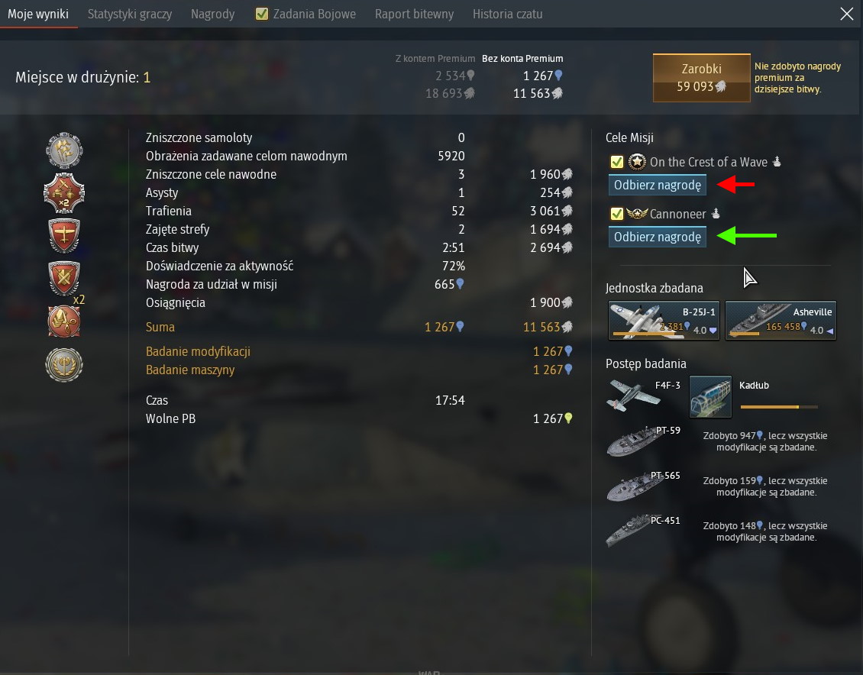Toggle the Zadania Bojowe checkbox
Viewport: 863px width, 675px height.
(x=262, y=14)
